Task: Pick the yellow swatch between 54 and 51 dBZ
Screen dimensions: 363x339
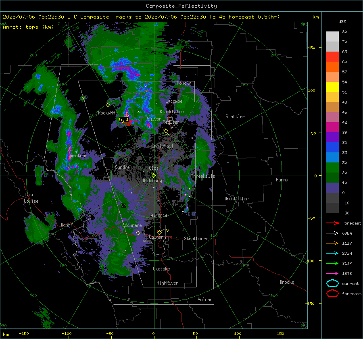Action: point(332,87)
